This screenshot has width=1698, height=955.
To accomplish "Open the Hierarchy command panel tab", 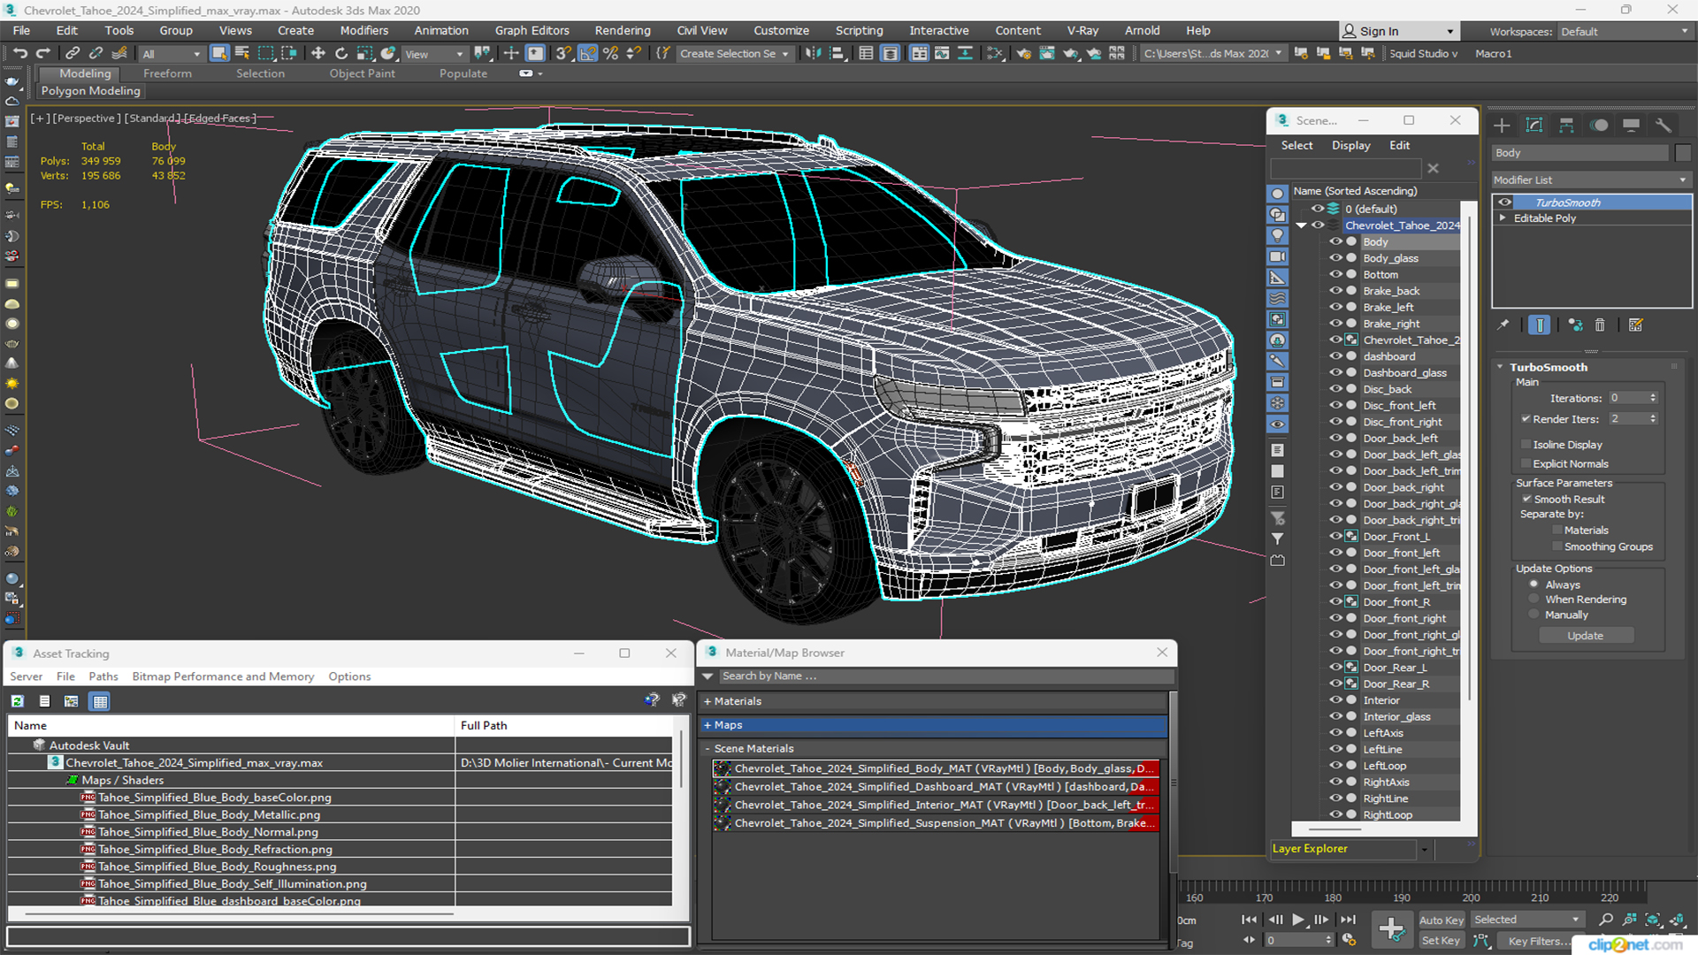I will [x=1566, y=126].
